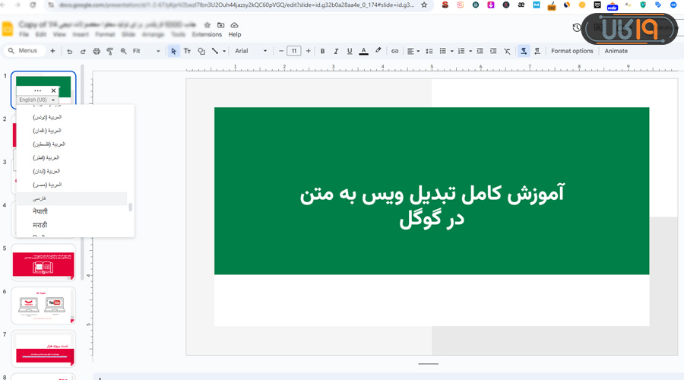Viewport: 684px width, 380px height.
Task: Open the Arial font dropdown
Action: pos(252,51)
